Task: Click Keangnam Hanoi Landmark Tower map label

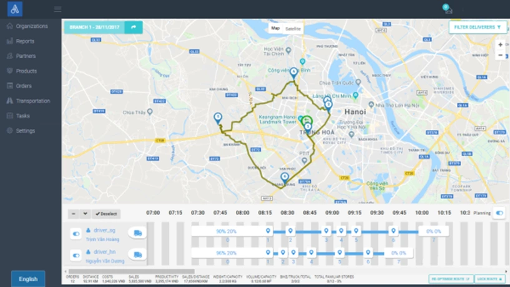Action: (x=277, y=119)
